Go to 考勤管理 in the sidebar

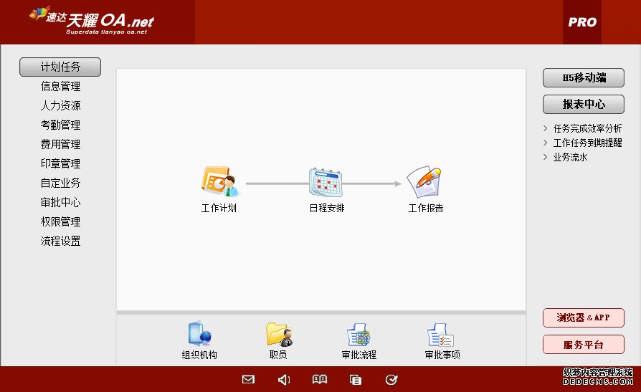(60, 125)
